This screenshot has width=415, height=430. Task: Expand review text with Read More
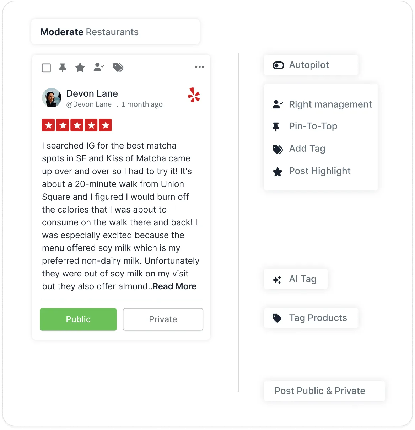[174, 286]
